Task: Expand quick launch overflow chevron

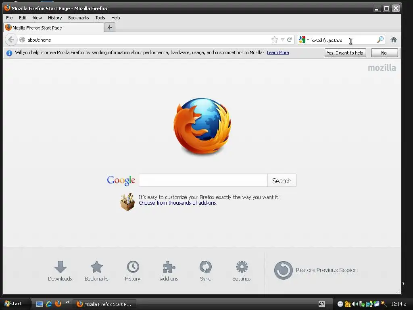Action: (68, 302)
